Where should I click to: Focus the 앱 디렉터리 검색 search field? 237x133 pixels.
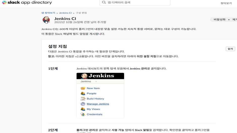(135, 3)
